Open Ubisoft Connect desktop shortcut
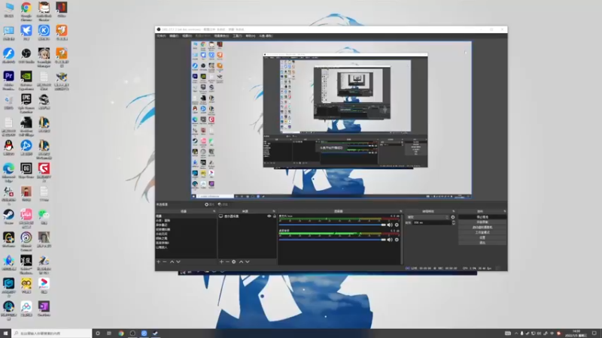Viewport: 602px width, 338px height. pos(26,241)
